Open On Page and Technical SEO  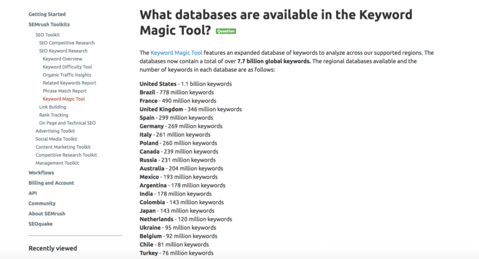(x=67, y=123)
